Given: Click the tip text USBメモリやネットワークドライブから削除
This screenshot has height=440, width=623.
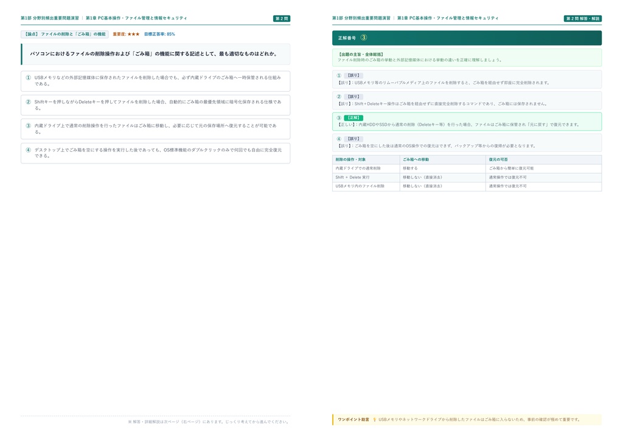Looking at the screenshot, I should pos(479,419).
